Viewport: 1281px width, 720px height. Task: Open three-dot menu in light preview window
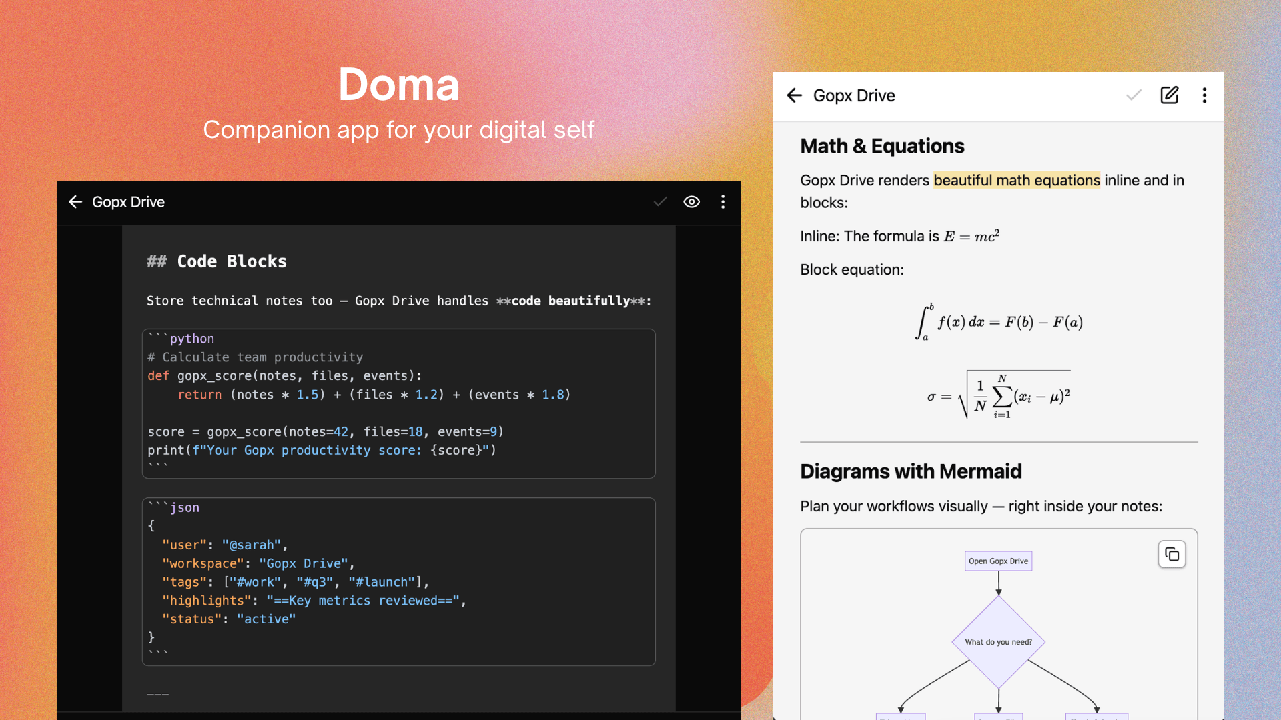click(1204, 95)
